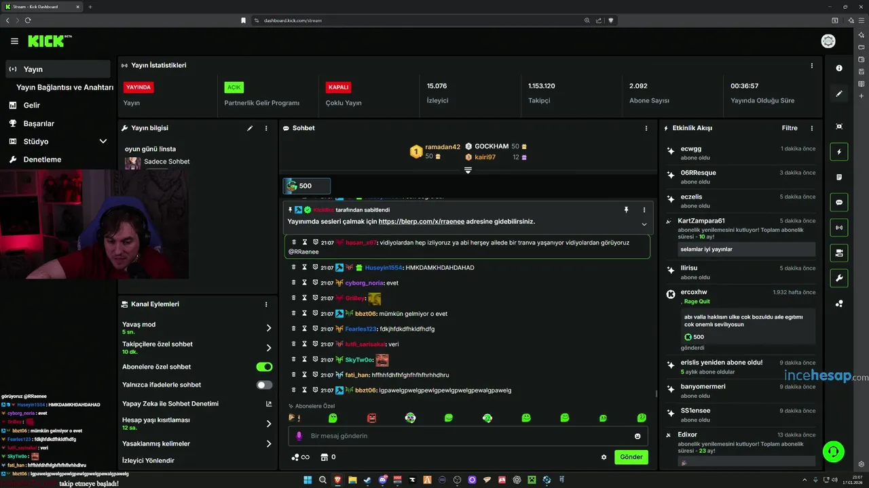Open Discord from the Windows taskbar
The width and height of the screenshot is (869, 488).
pyautogui.click(x=383, y=480)
